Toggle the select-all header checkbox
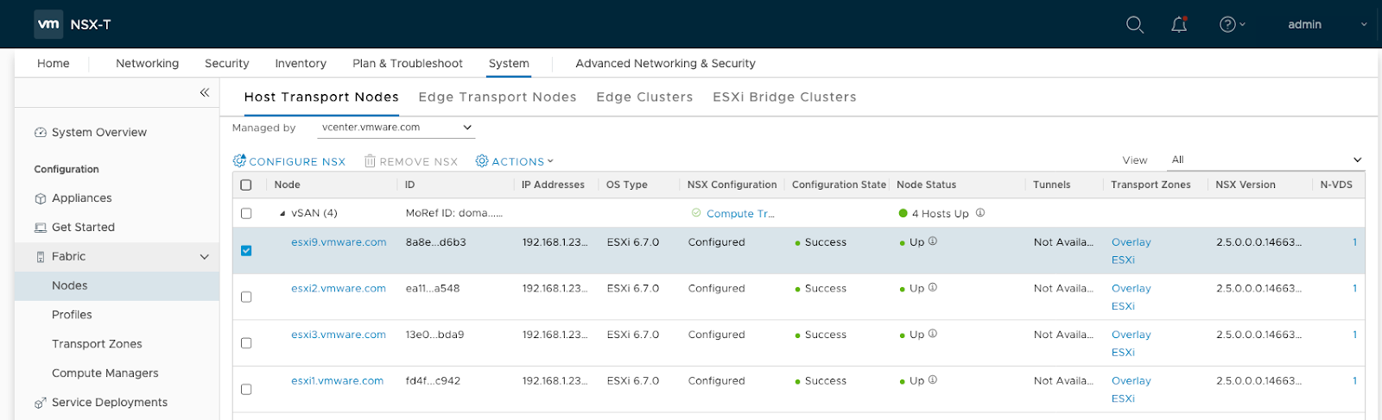The image size is (1382, 420). (x=246, y=185)
